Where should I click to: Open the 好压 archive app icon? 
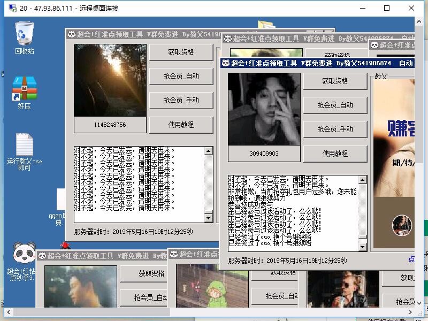coord(25,93)
